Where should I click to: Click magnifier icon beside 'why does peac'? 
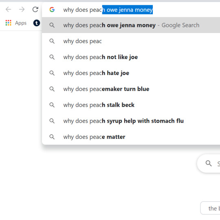point(52,41)
